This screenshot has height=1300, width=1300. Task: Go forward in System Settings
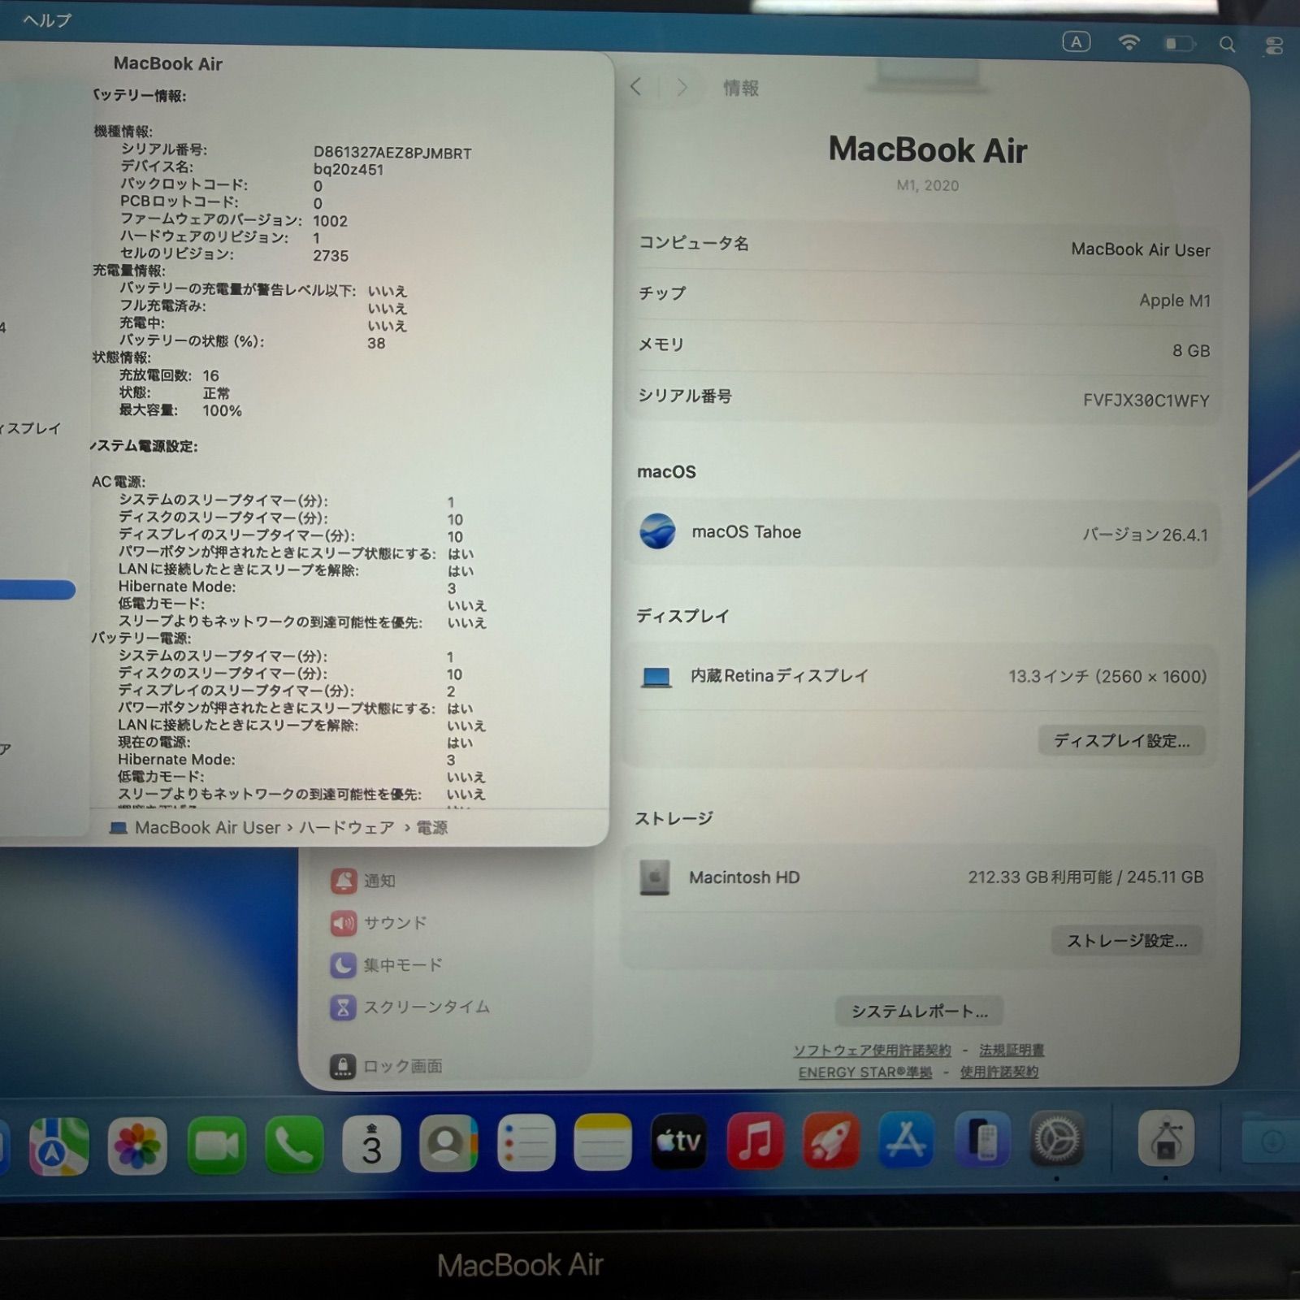click(x=681, y=87)
